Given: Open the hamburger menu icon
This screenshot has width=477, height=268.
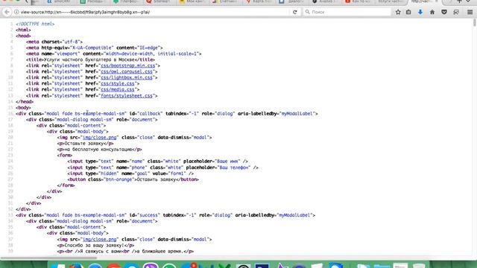Looking at the screenshot, I should pos(470,12).
